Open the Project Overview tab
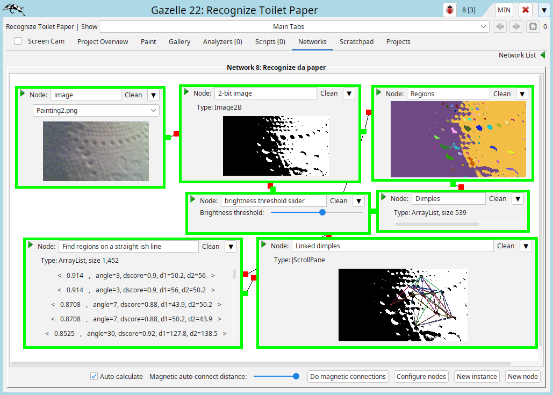 pyautogui.click(x=103, y=41)
